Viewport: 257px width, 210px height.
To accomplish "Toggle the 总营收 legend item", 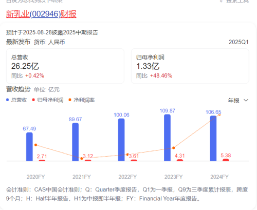I will click(x=16, y=100).
